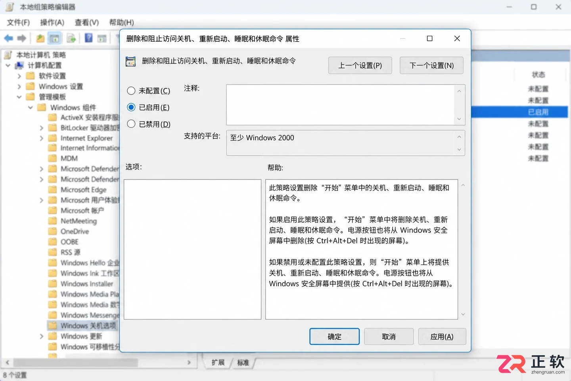Click the OOBE folder icon
This screenshot has width=571, height=381.
[52, 242]
